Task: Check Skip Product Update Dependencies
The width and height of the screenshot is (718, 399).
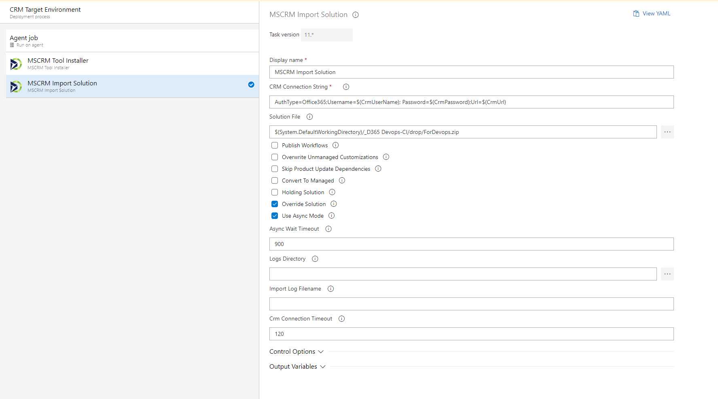Action: click(x=275, y=169)
